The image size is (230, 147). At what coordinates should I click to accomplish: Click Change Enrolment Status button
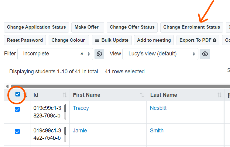coord(192,27)
